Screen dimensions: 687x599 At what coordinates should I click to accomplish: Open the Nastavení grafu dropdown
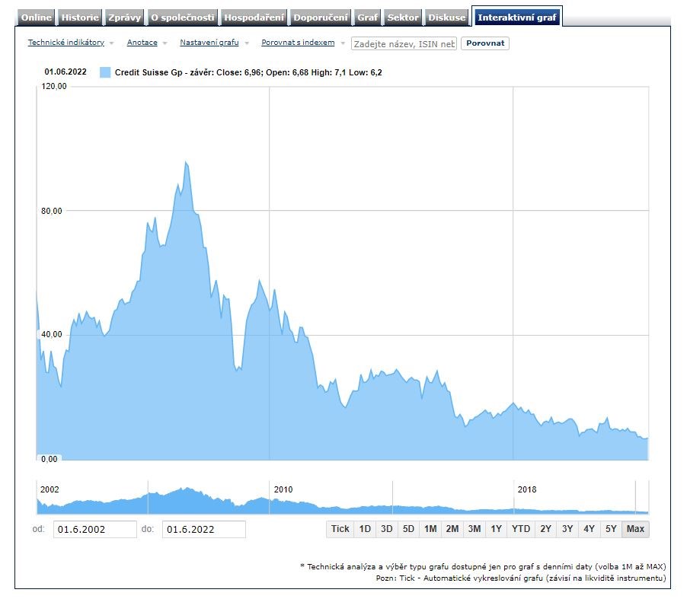209,43
